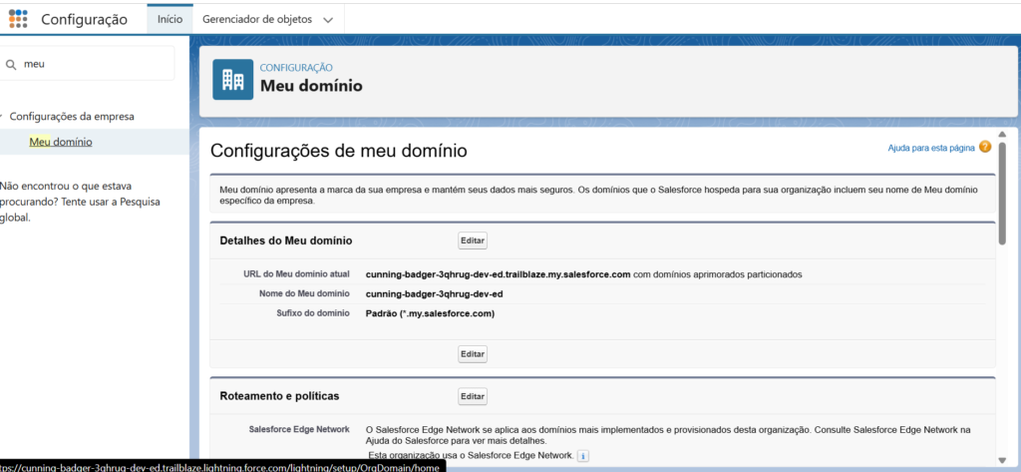Click the Meu domínio building icon
Image resolution: width=1021 pixels, height=472 pixels.
pyautogui.click(x=233, y=80)
